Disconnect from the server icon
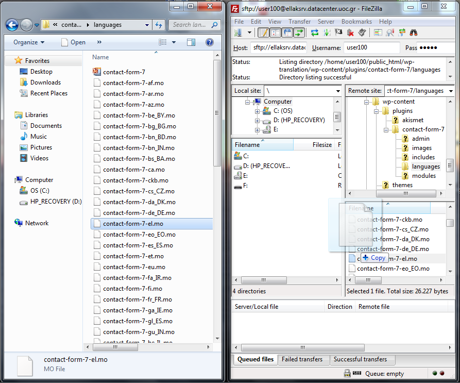This screenshot has width=460, height=383. [350, 32]
